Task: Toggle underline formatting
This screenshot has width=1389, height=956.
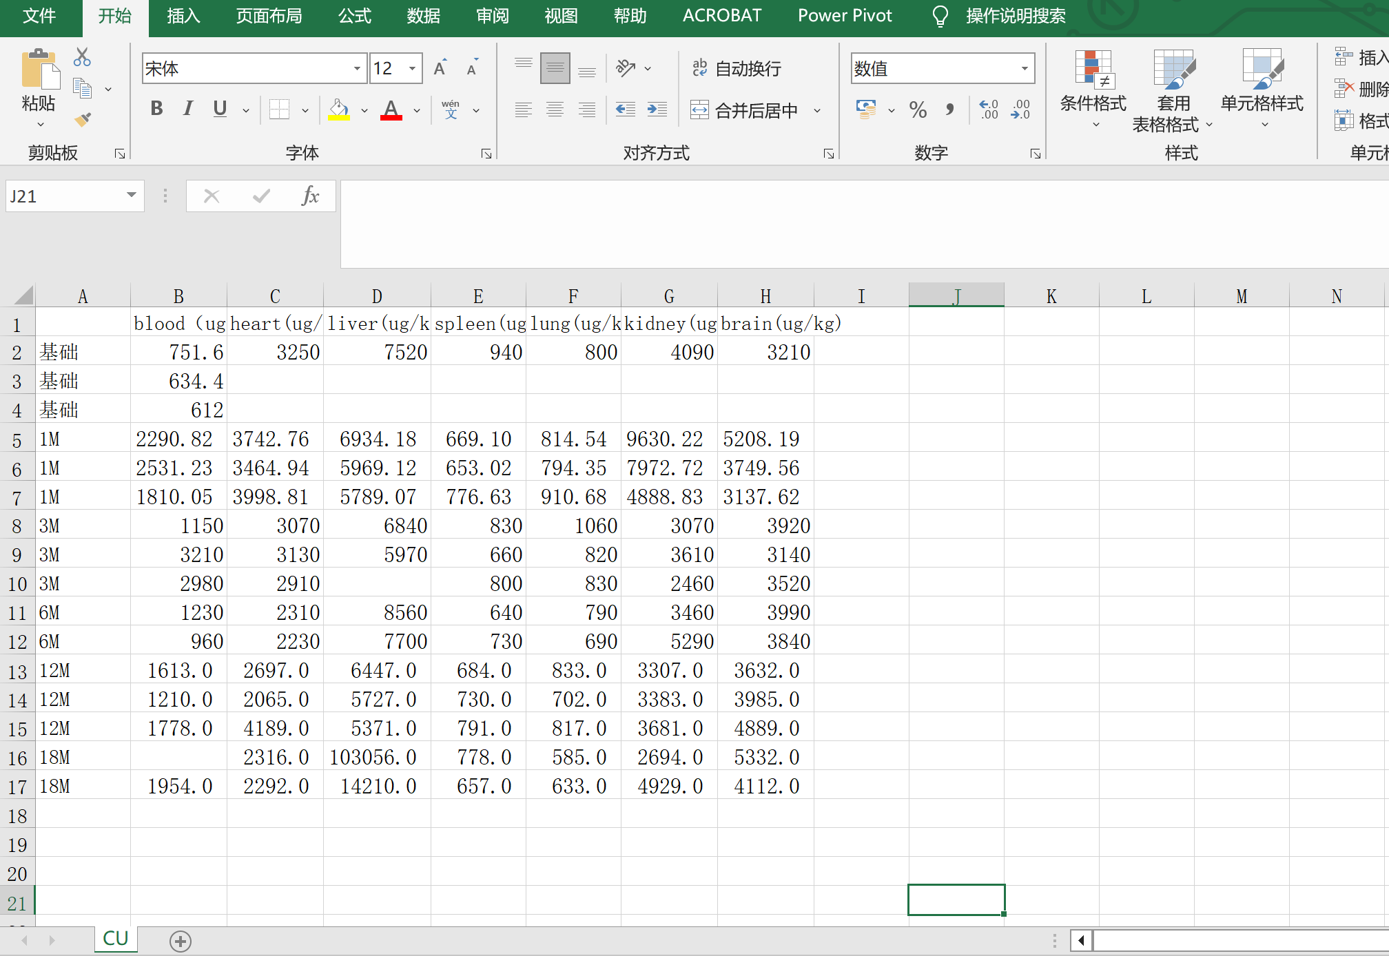Action: pyautogui.click(x=220, y=109)
